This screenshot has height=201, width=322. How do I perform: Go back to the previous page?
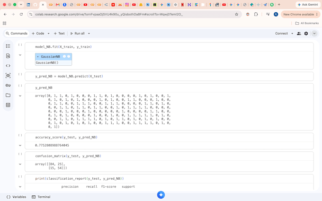pyautogui.click(x=5, y=14)
